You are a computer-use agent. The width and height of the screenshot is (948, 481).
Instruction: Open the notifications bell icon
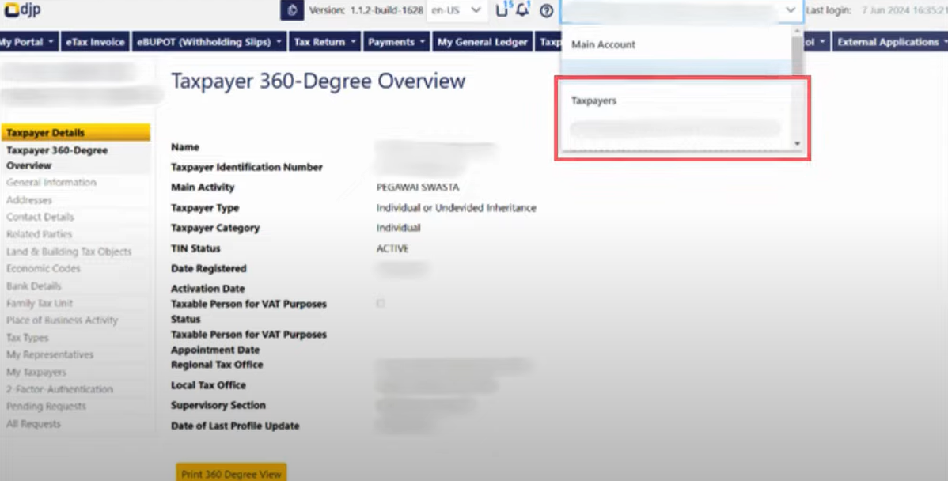[x=522, y=9]
